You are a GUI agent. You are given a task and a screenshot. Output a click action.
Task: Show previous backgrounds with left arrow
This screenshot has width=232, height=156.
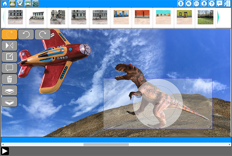(x=4, y=17)
